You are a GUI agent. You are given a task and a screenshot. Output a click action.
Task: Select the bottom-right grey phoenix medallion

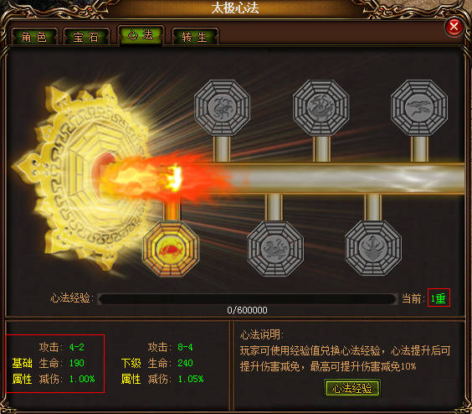[373, 248]
